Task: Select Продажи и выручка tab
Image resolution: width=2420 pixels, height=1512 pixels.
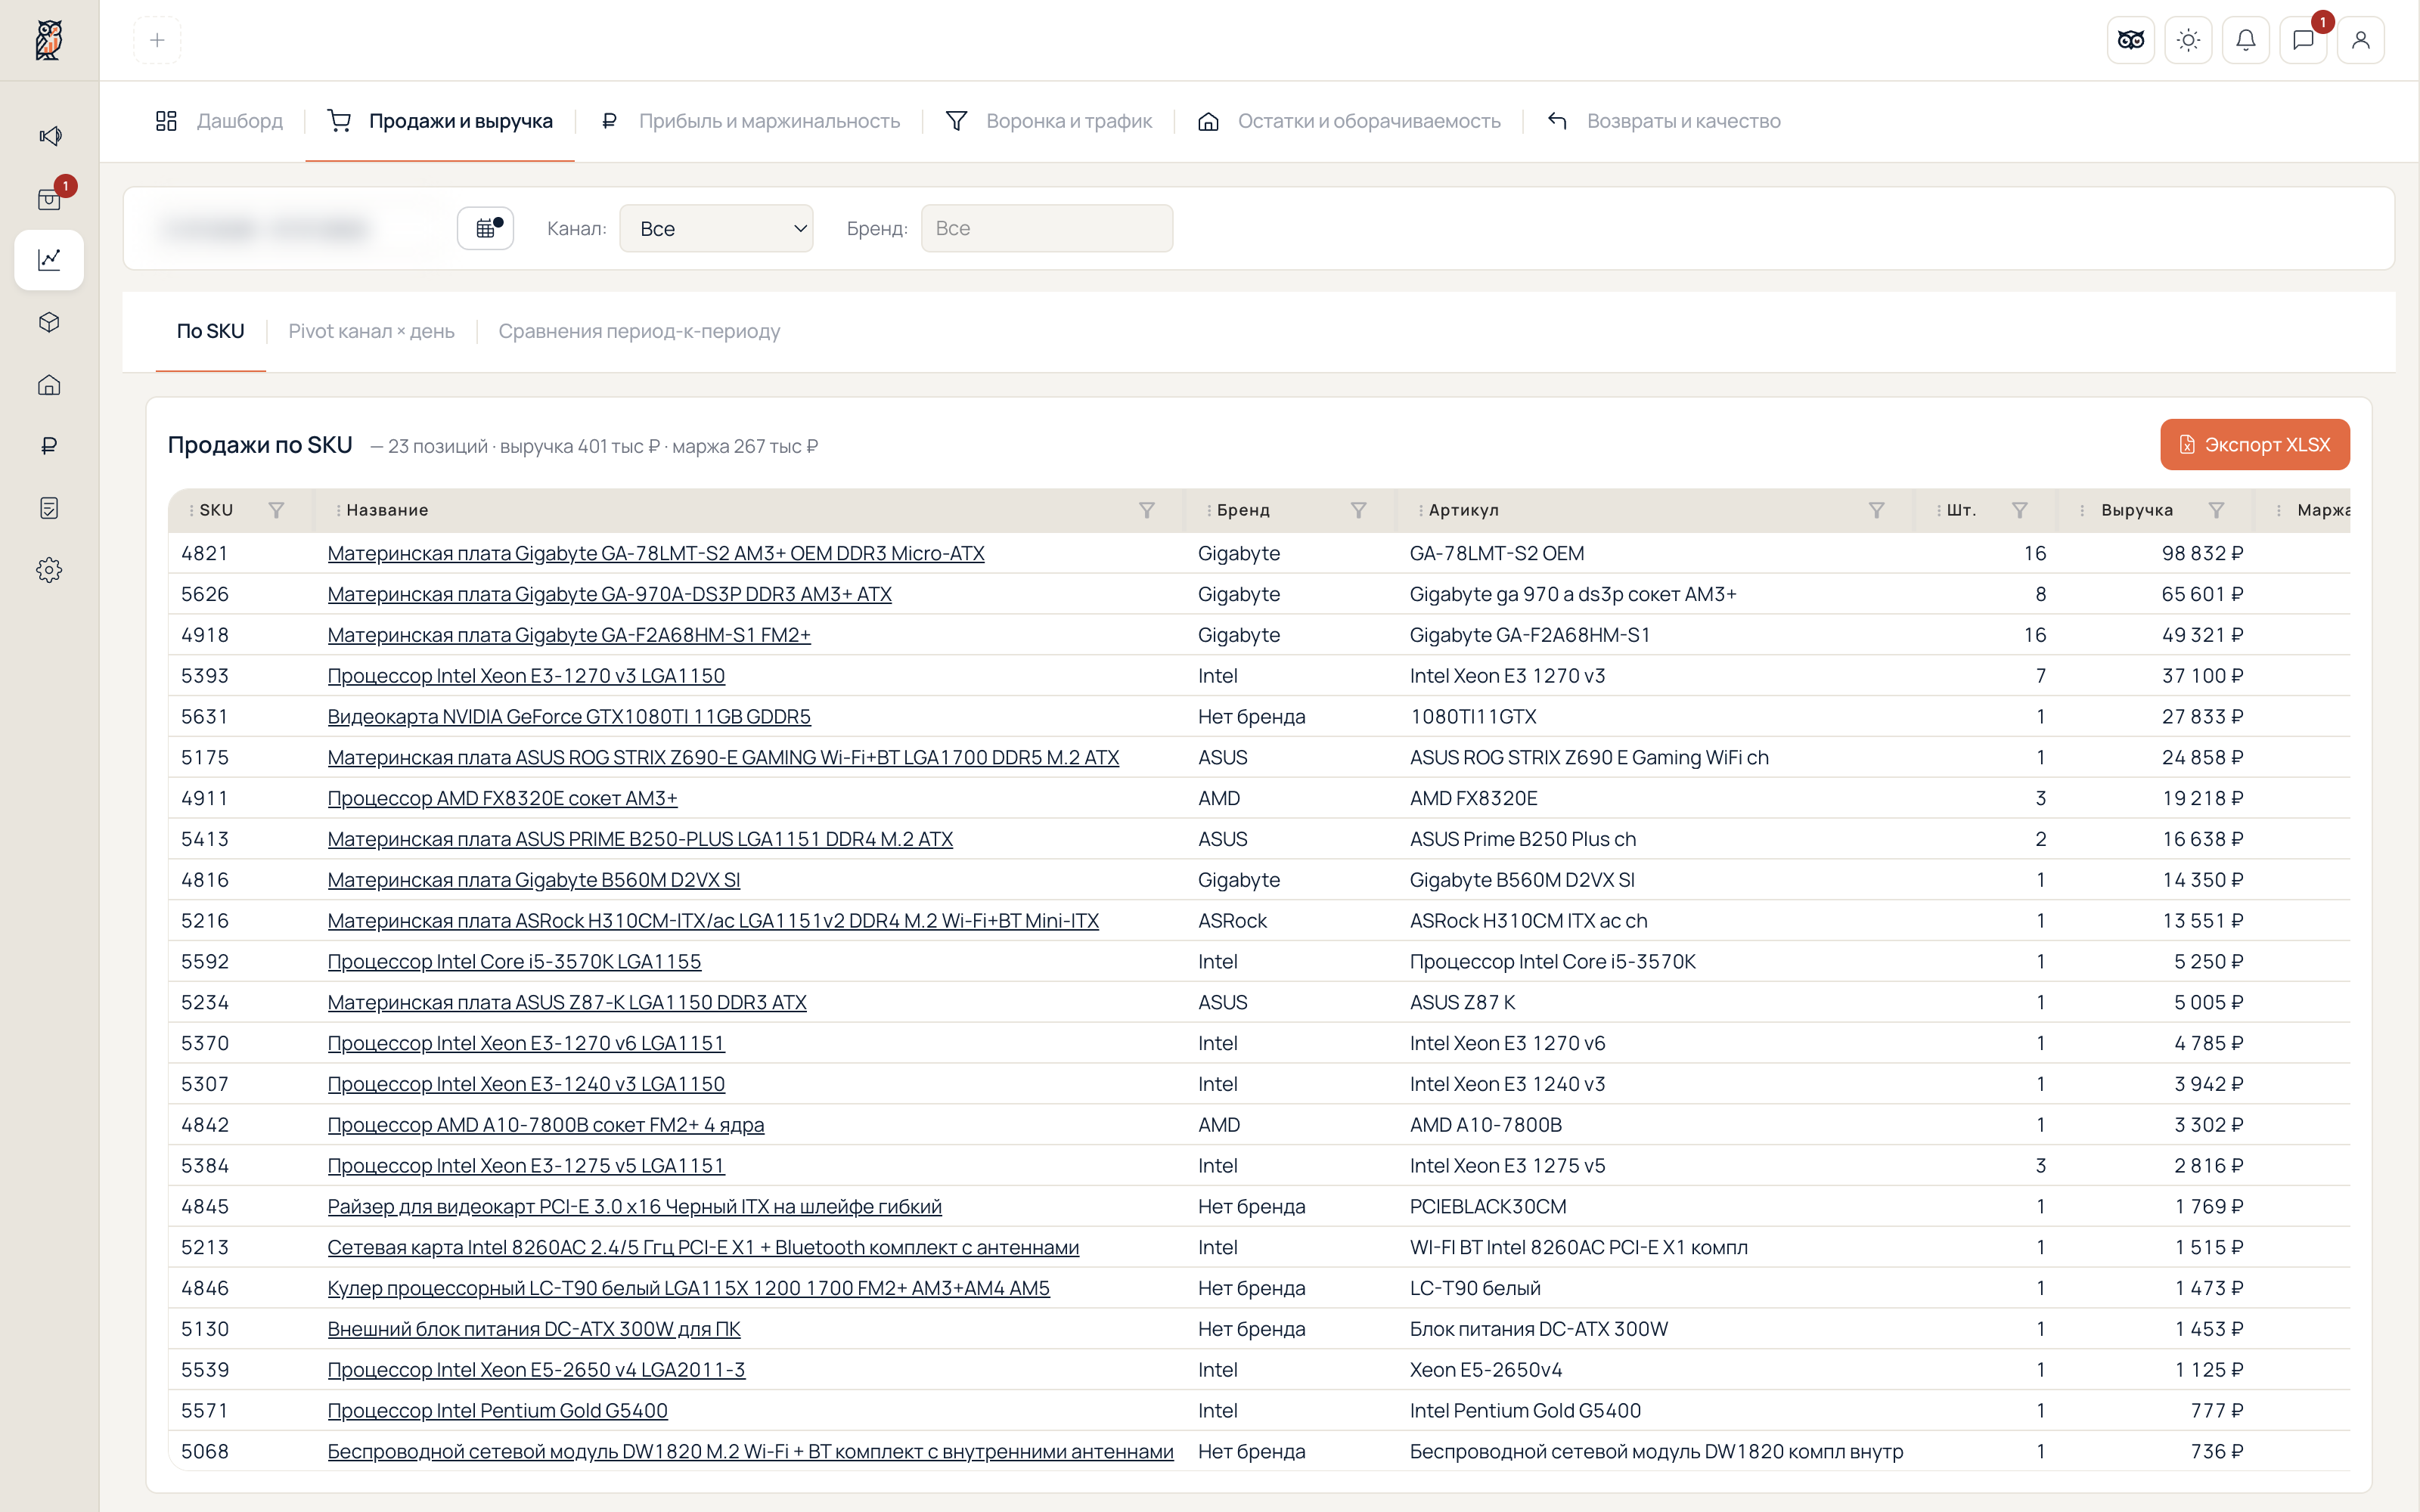Action: 440,121
